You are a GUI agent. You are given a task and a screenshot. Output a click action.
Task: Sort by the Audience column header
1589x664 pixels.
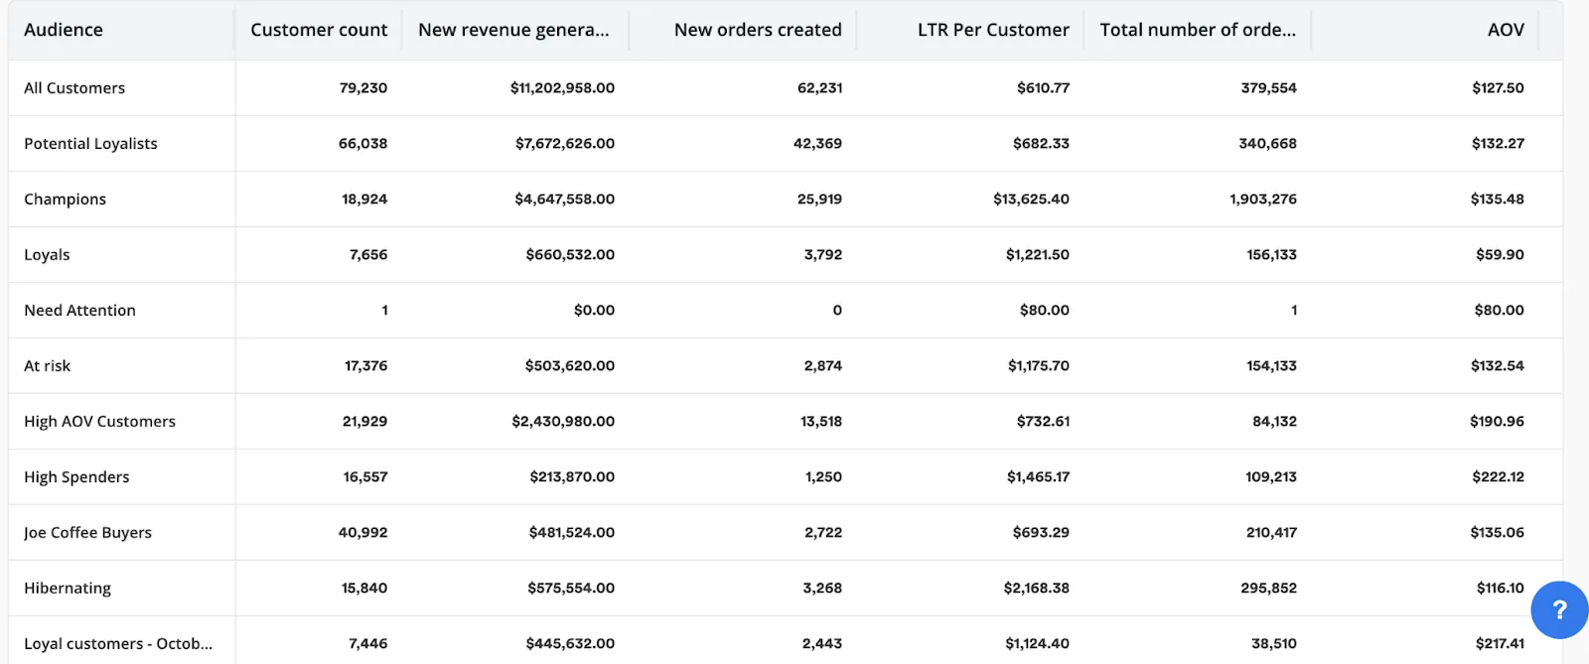coord(64,30)
